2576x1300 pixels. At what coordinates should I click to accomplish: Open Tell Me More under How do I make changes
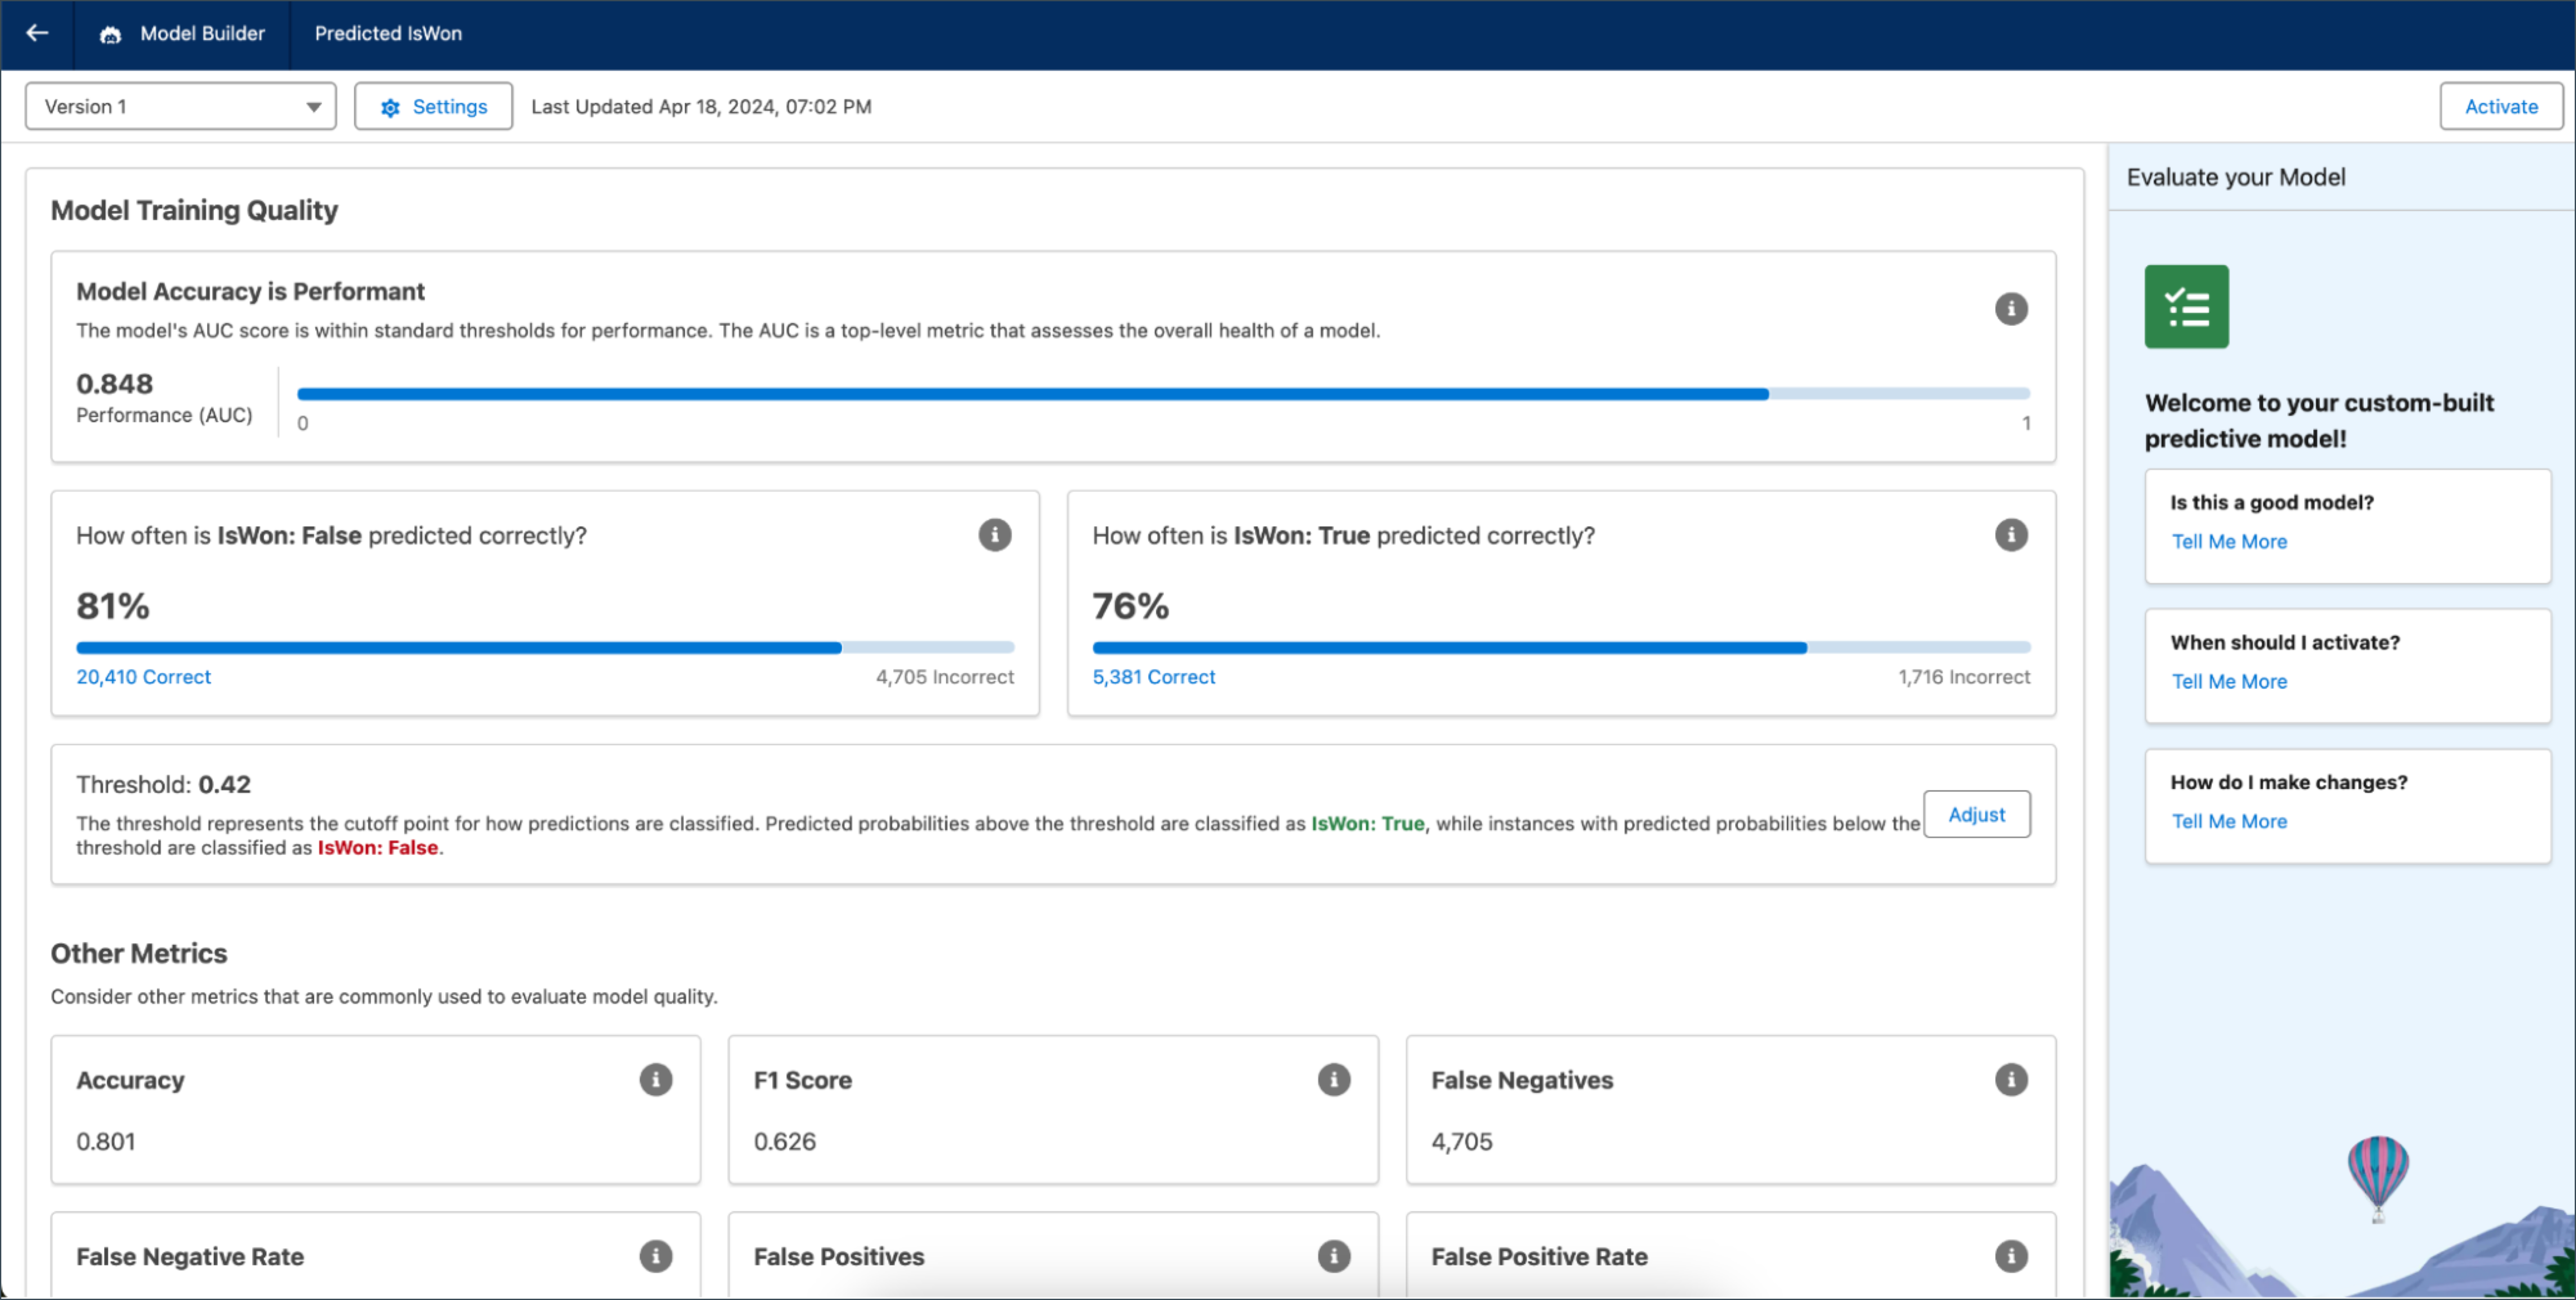2229,821
